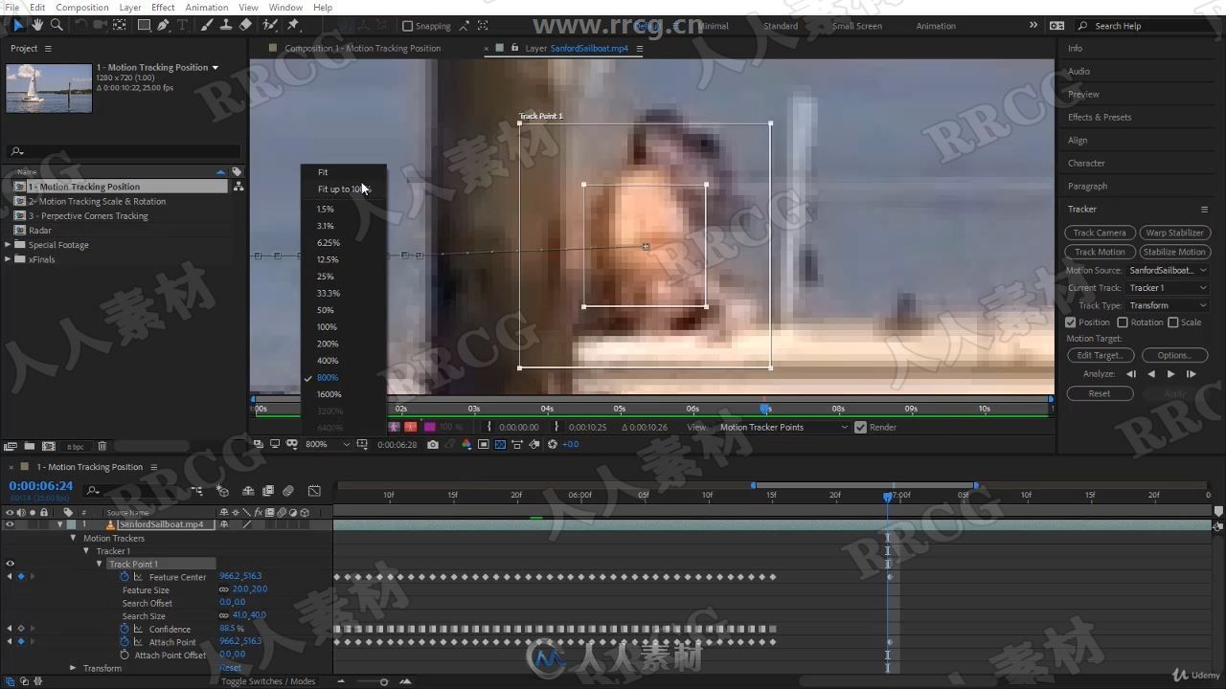
Task: Check the Scale checkbox in Tracker
Action: pos(1173,322)
